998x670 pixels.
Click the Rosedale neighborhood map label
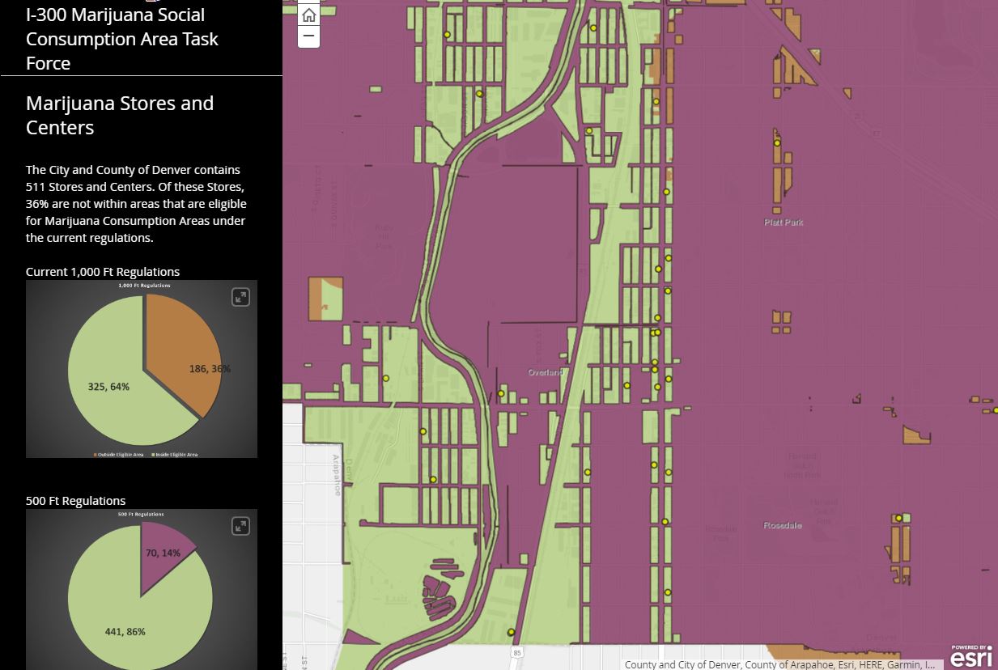click(x=783, y=525)
